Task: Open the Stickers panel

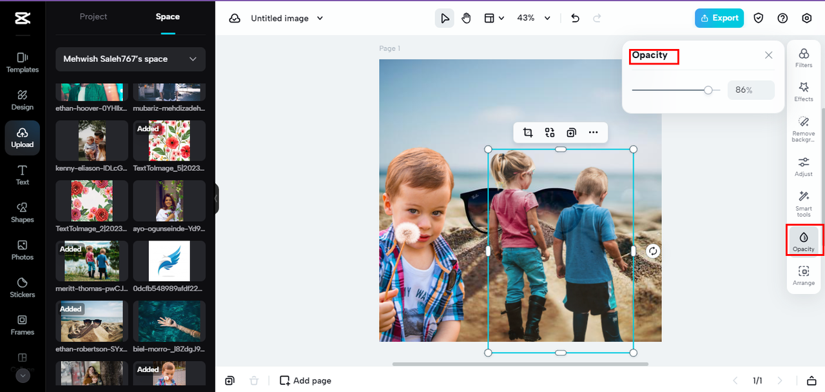Action: pyautogui.click(x=23, y=287)
